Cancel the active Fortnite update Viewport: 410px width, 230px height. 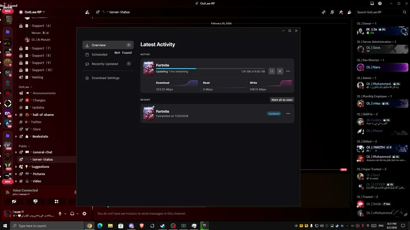[280, 71]
